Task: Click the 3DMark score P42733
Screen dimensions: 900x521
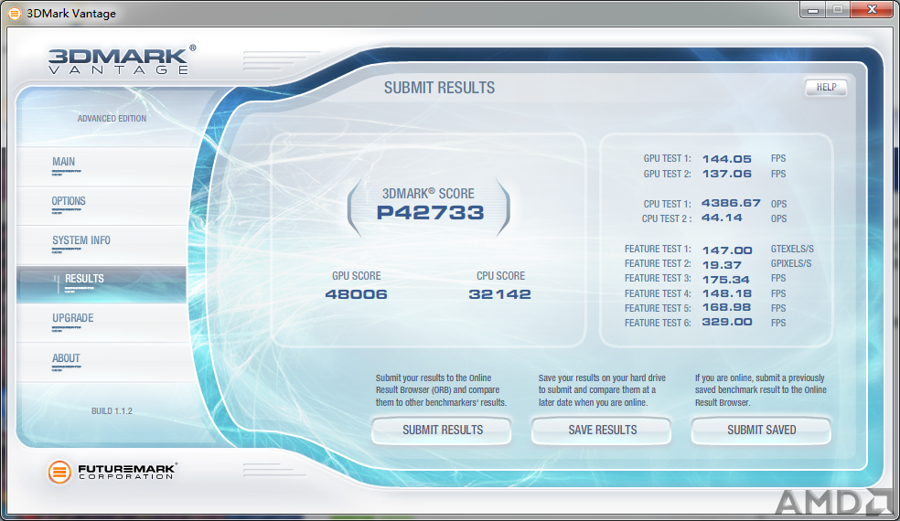Action: [431, 213]
